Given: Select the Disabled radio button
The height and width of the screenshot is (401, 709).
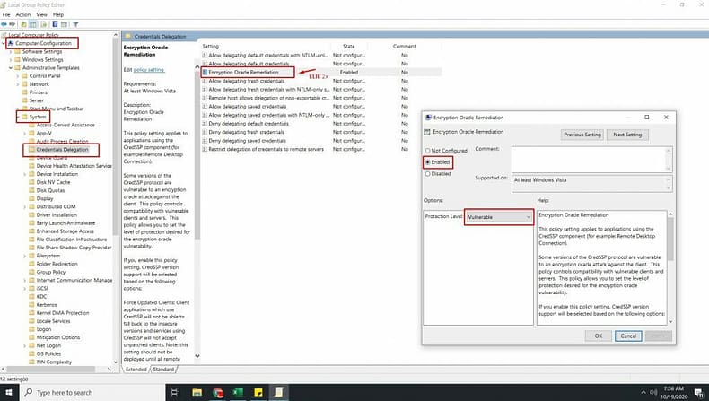Looking at the screenshot, I should [x=427, y=174].
